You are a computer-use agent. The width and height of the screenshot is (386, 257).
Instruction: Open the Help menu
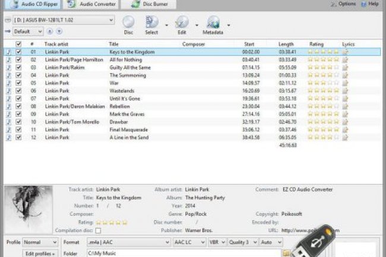[x=370, y=4]
